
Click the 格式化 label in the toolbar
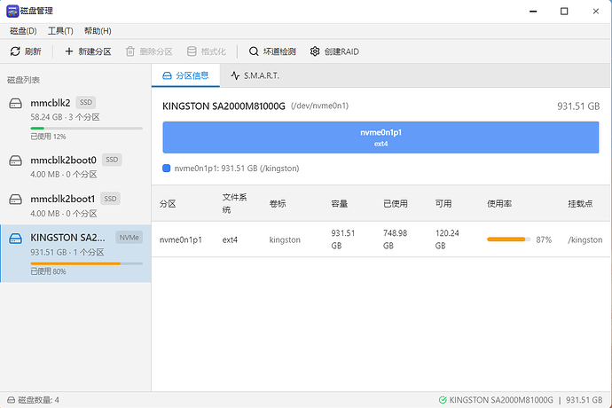pyautogui.click(x=214, y=51)
